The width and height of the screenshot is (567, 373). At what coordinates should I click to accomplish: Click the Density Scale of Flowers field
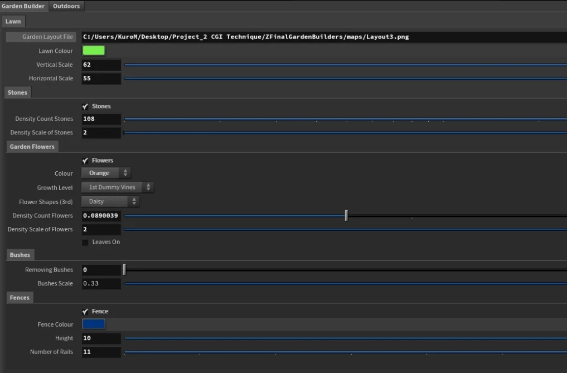coord(101,229)
